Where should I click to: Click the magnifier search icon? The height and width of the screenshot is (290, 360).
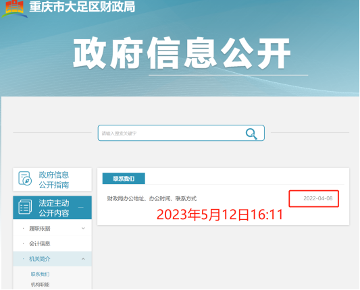pyautogui.click(x=251, y=134)
